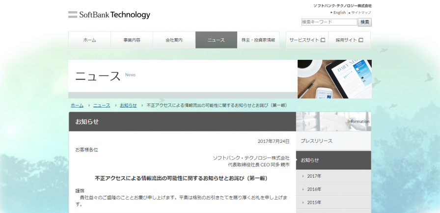This screenshot has height=213, width=440.
Task: Open the 株主・投資家情報 navigation tab
Action: (x=258, y=40)
